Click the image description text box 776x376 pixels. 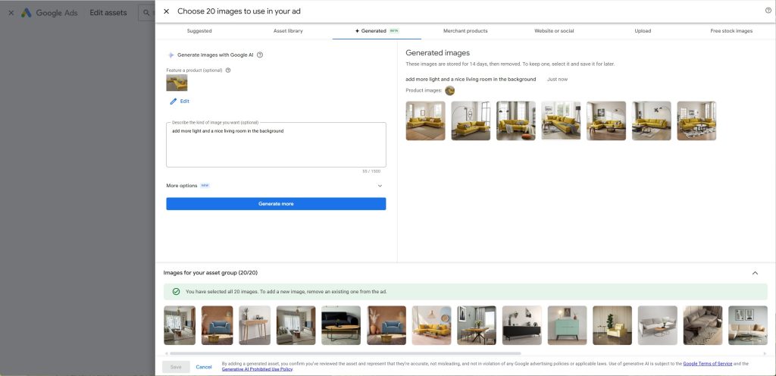(x=276, y=145)
